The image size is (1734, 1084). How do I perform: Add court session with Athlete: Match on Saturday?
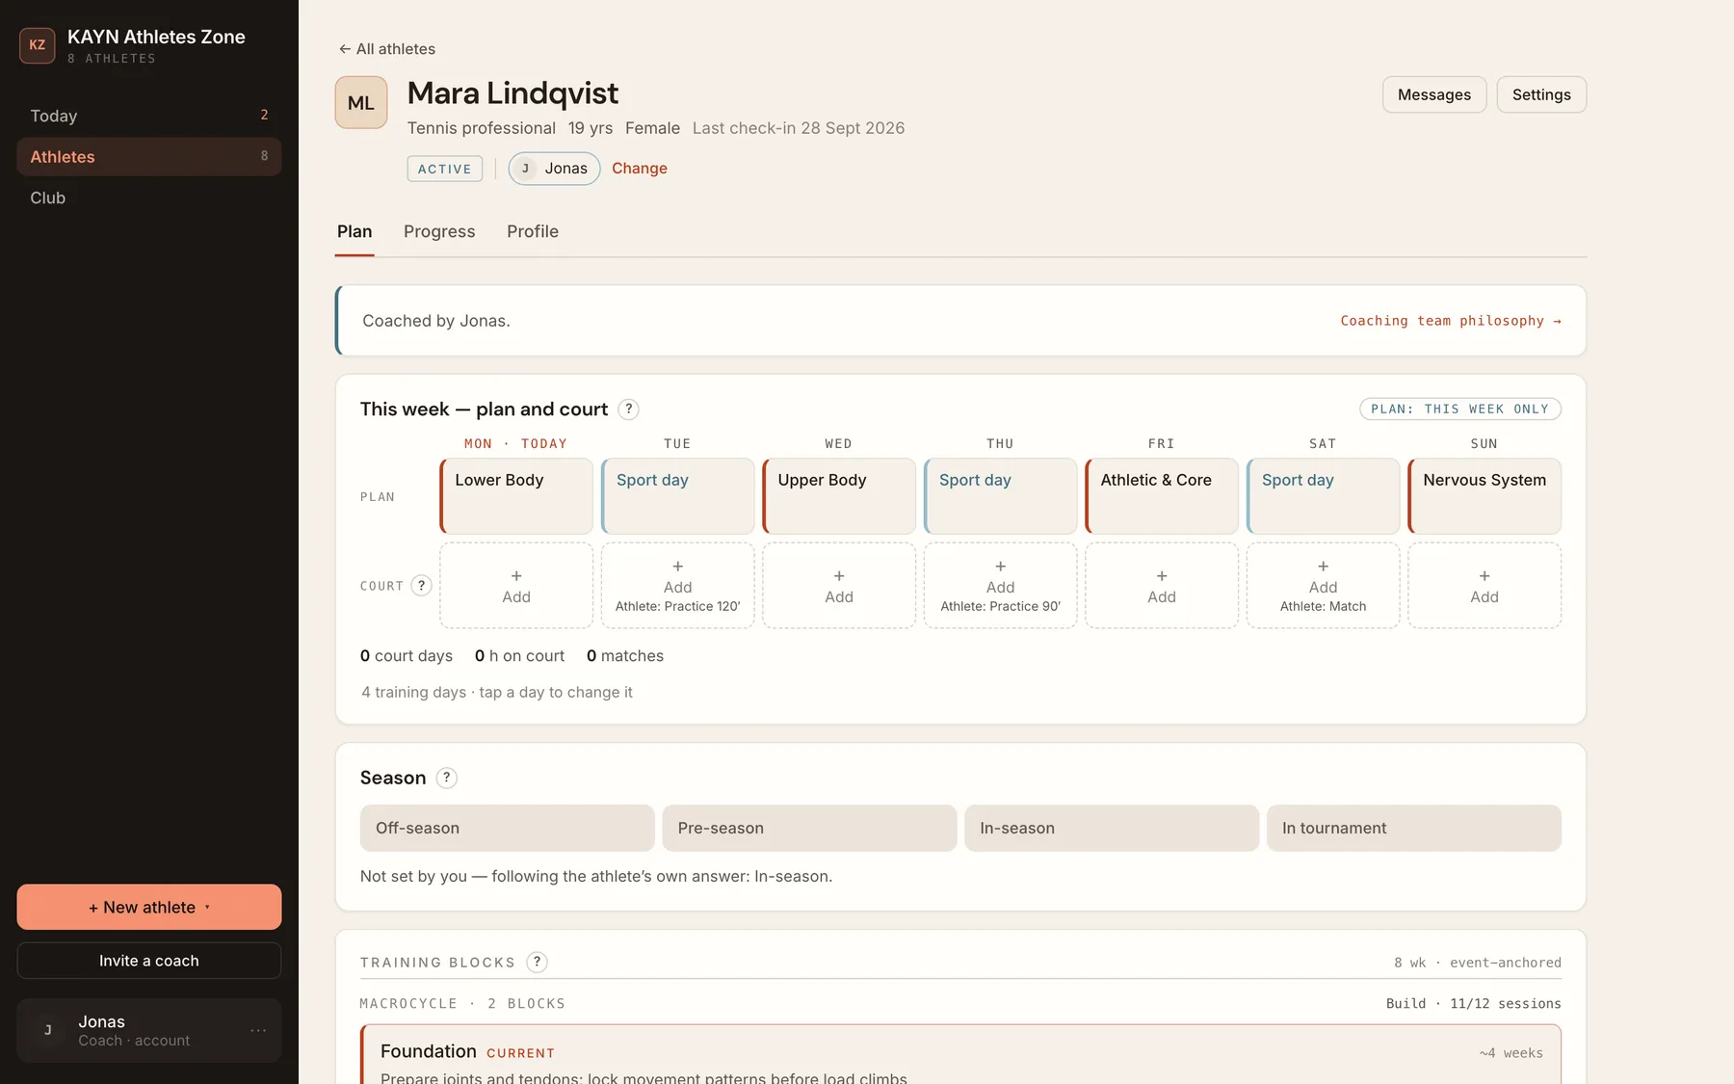pyautogui.click(x=1324, y=586)
